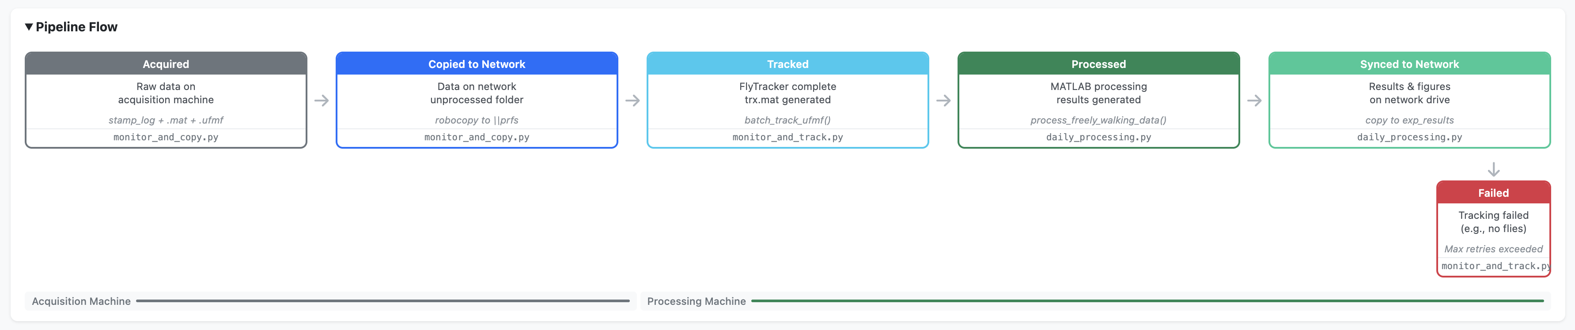Click the arrow from Copied to Network to Tracked
Viewport: 1575px width, 330px height.
632,101
